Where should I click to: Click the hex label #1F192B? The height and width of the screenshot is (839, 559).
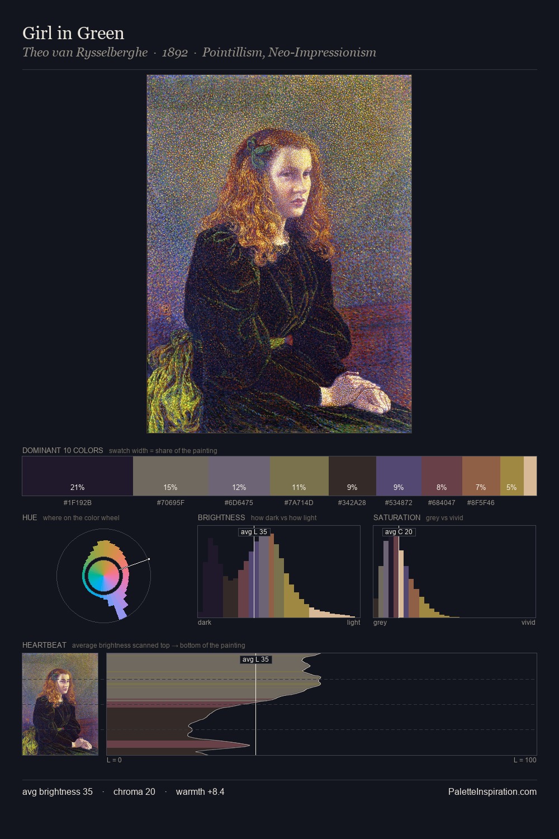[x=78, y=503]
